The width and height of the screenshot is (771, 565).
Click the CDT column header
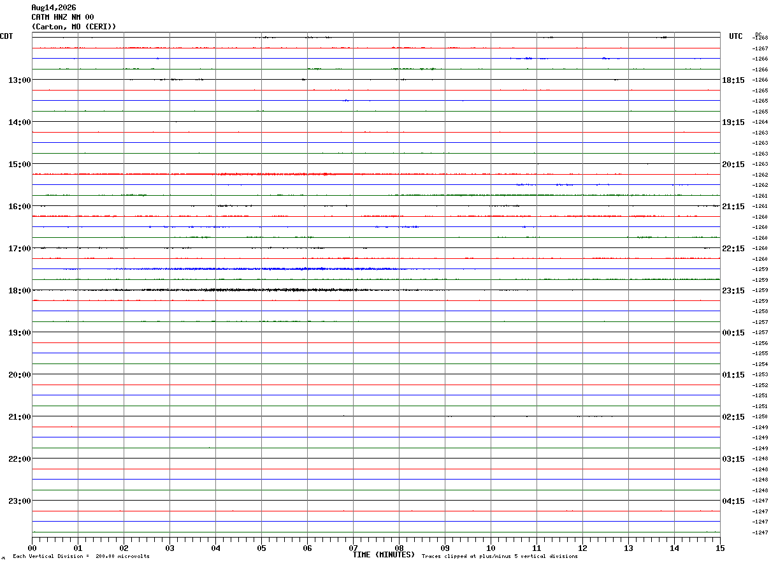click(x=6, y=36)
